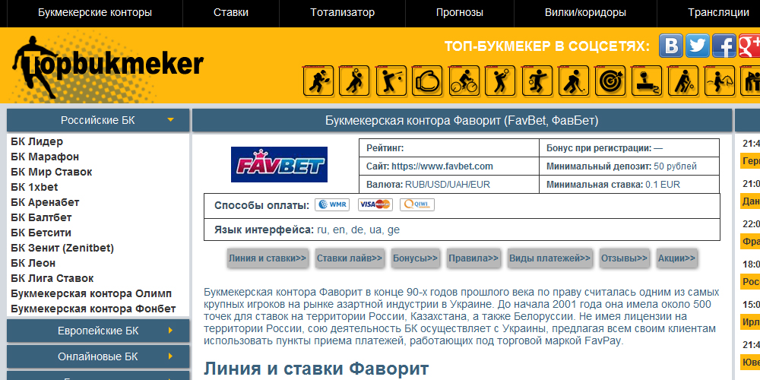Click Минимальная ставка: 0.1 EUR cell
This screenshot has height=380, width=760.
629,184
